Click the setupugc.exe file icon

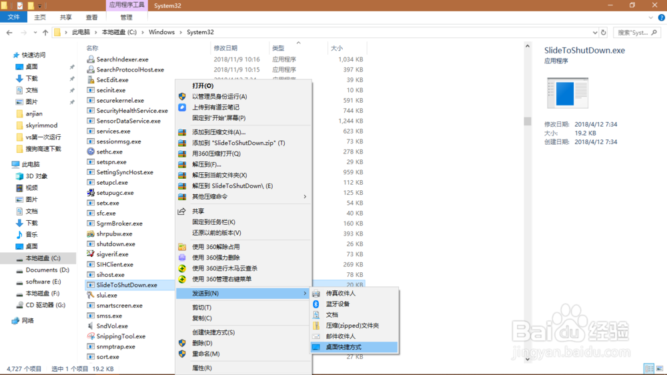click(91, 193)
